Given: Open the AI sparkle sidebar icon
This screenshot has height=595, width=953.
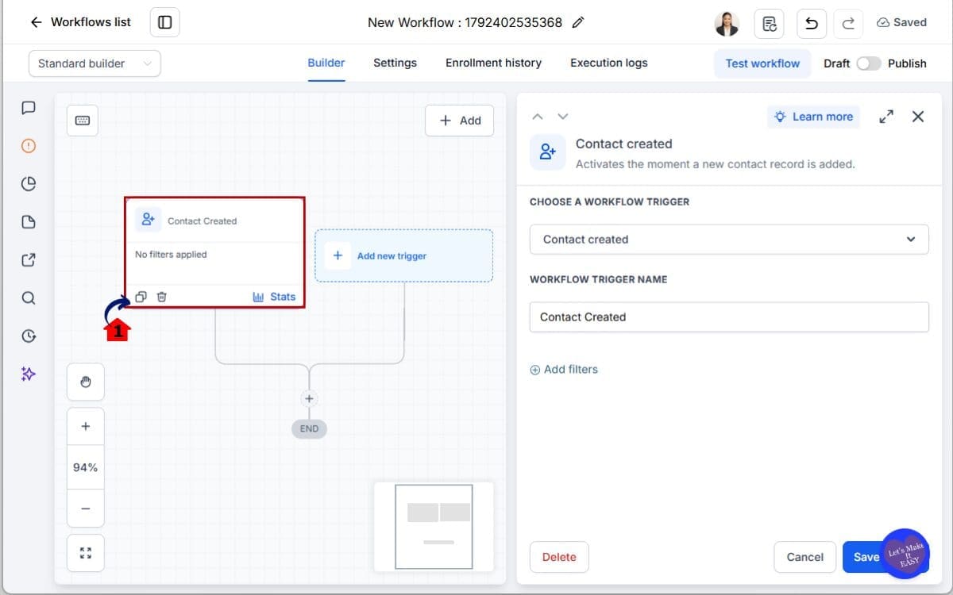Looking at the screenshot, I should pyautogui.click(x=29, y=374).
